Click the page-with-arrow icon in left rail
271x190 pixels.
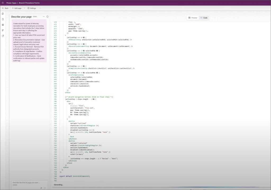pos(3,14)
